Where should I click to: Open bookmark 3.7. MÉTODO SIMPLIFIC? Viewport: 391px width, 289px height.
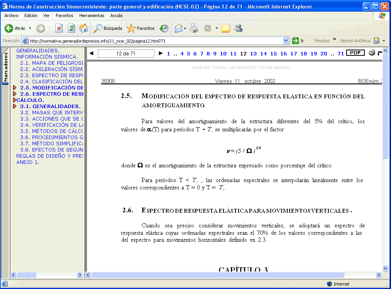tap(51, 144)
